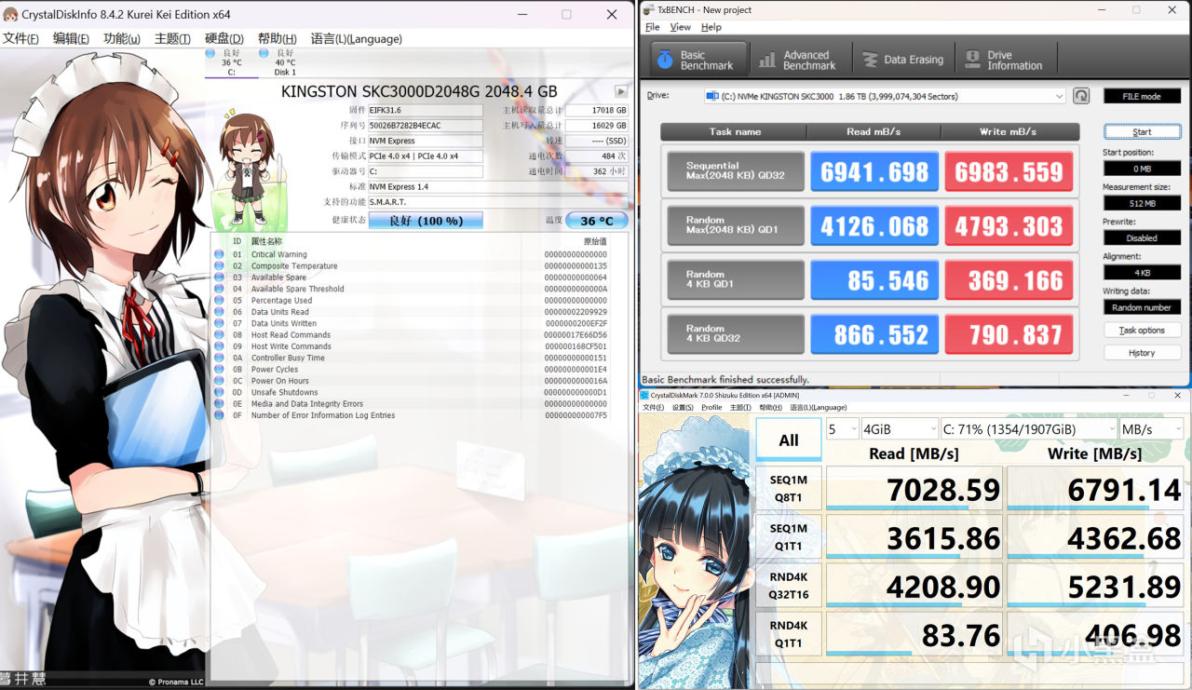Click the Alignment 4 KB field
The width and height of the screenshot is (1192, 690).
(1142, 272)
